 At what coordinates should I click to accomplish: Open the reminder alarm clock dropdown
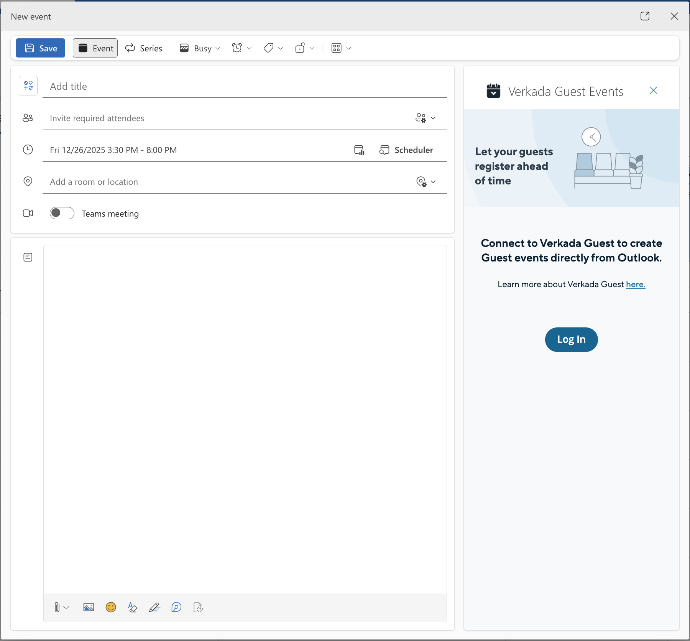pos(242,48)
